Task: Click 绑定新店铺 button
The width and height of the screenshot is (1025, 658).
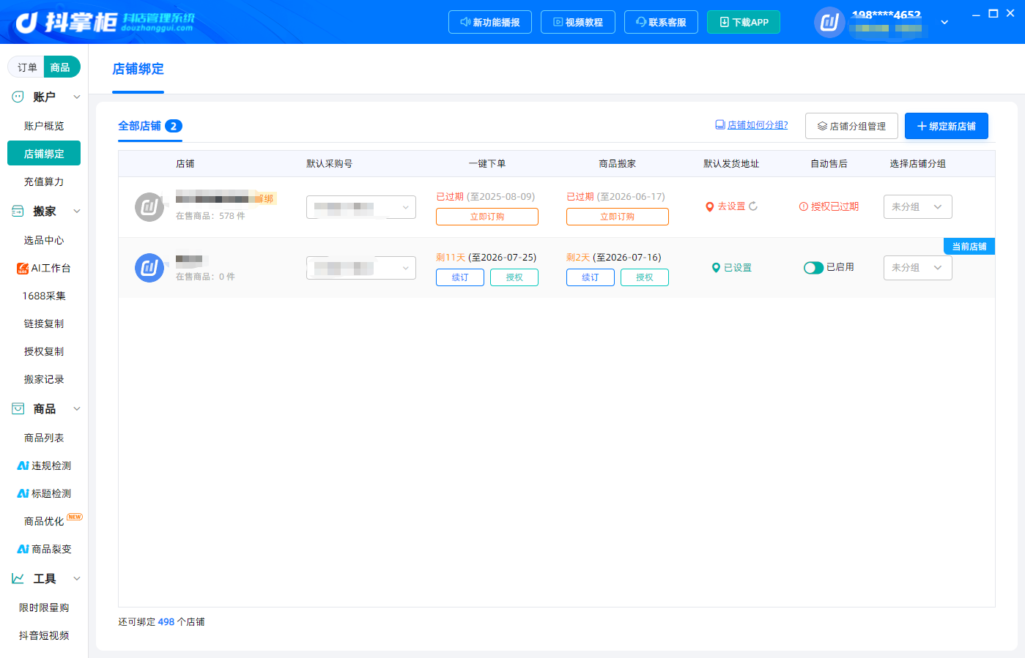Action: pyautogui.click(x=947, y=126)
